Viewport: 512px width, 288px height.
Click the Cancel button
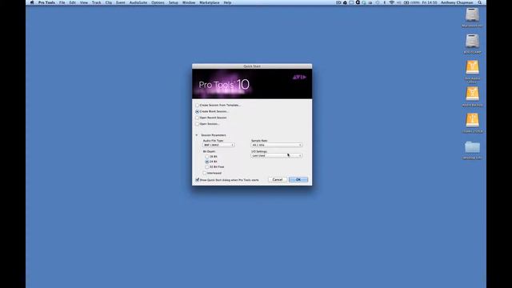tap(278, 179)
